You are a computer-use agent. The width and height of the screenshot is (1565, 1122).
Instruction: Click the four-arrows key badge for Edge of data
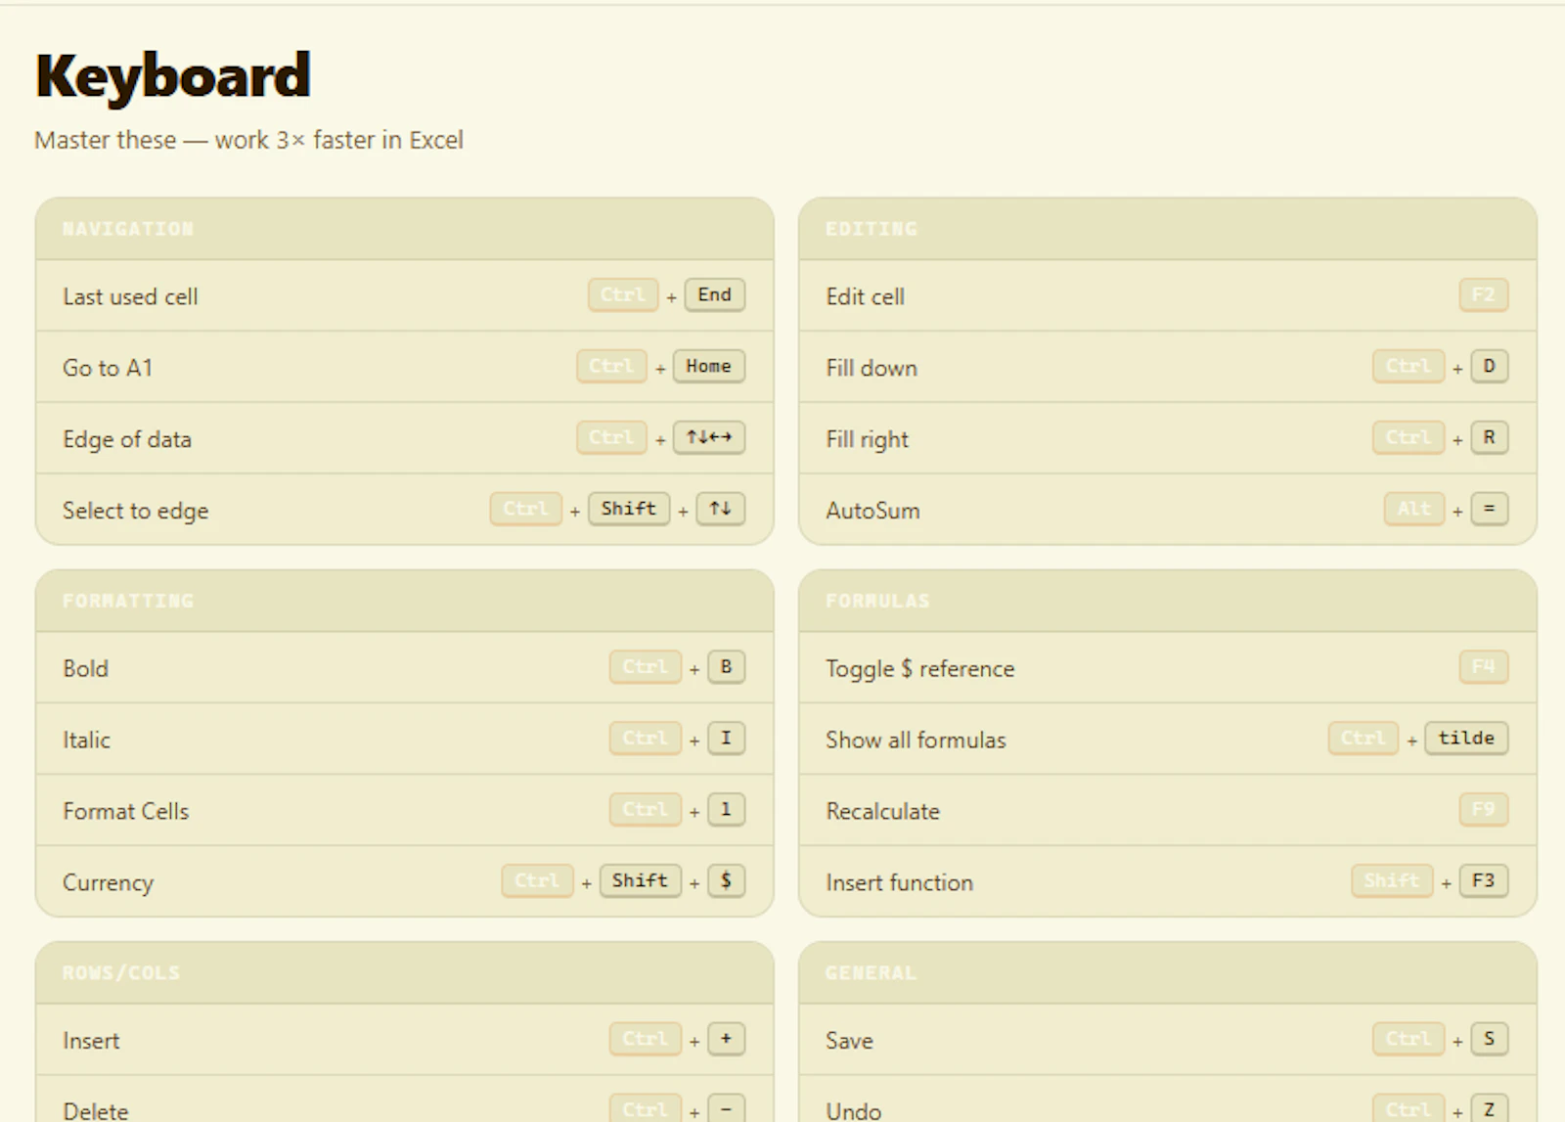[x=709, y=437]
